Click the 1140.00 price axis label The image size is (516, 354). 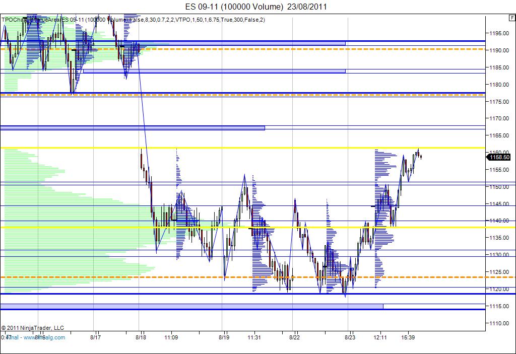(499, 221)
